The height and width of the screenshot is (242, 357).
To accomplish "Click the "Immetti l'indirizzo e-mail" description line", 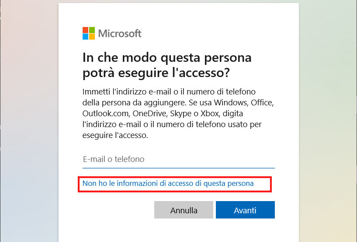I will click(169, 92).
